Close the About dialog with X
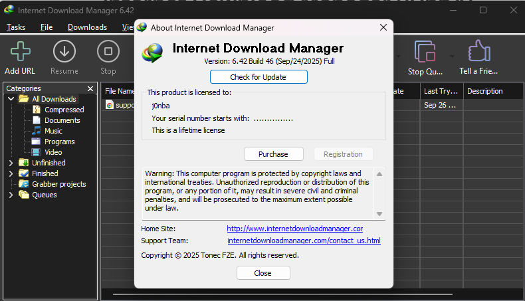 click(383, 27)
